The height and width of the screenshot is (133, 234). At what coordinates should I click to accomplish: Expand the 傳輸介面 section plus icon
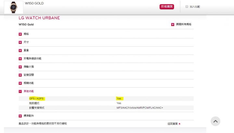[x=20, y=67]
